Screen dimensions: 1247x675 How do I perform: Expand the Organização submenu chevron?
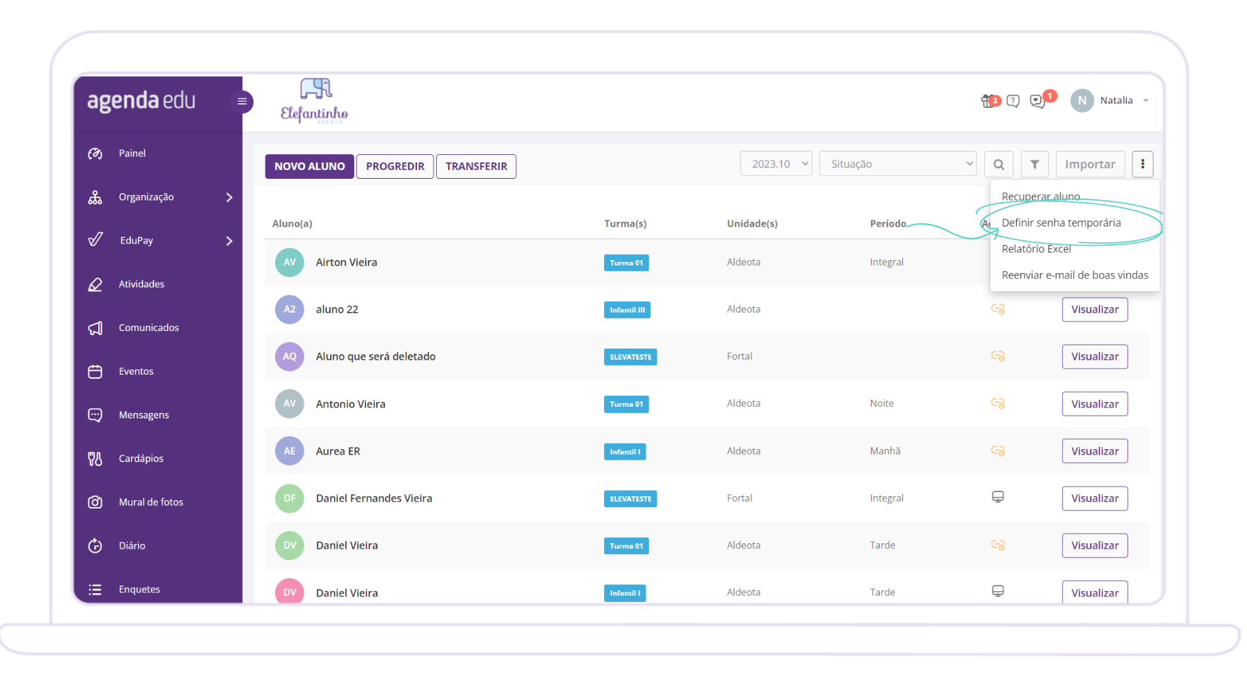[229, 197]
